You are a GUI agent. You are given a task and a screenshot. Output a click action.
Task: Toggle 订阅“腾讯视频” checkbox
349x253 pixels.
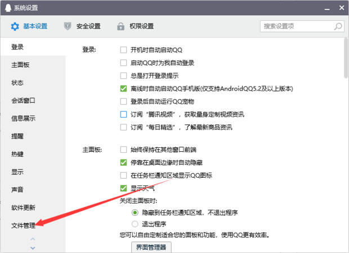point(123,114)
